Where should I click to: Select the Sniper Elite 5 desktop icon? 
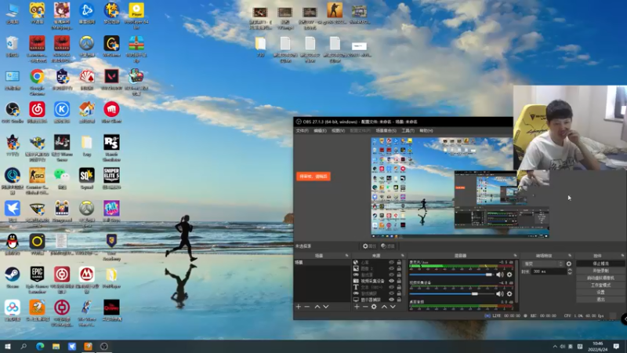point(111,178)
